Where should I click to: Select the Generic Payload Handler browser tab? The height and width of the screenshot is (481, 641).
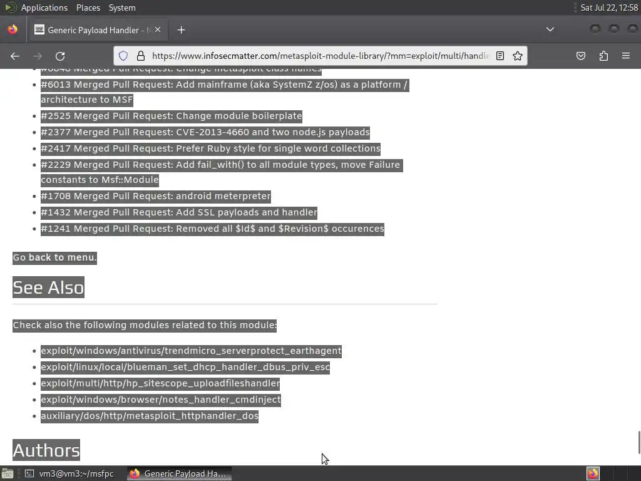click(x=98, y=30)
